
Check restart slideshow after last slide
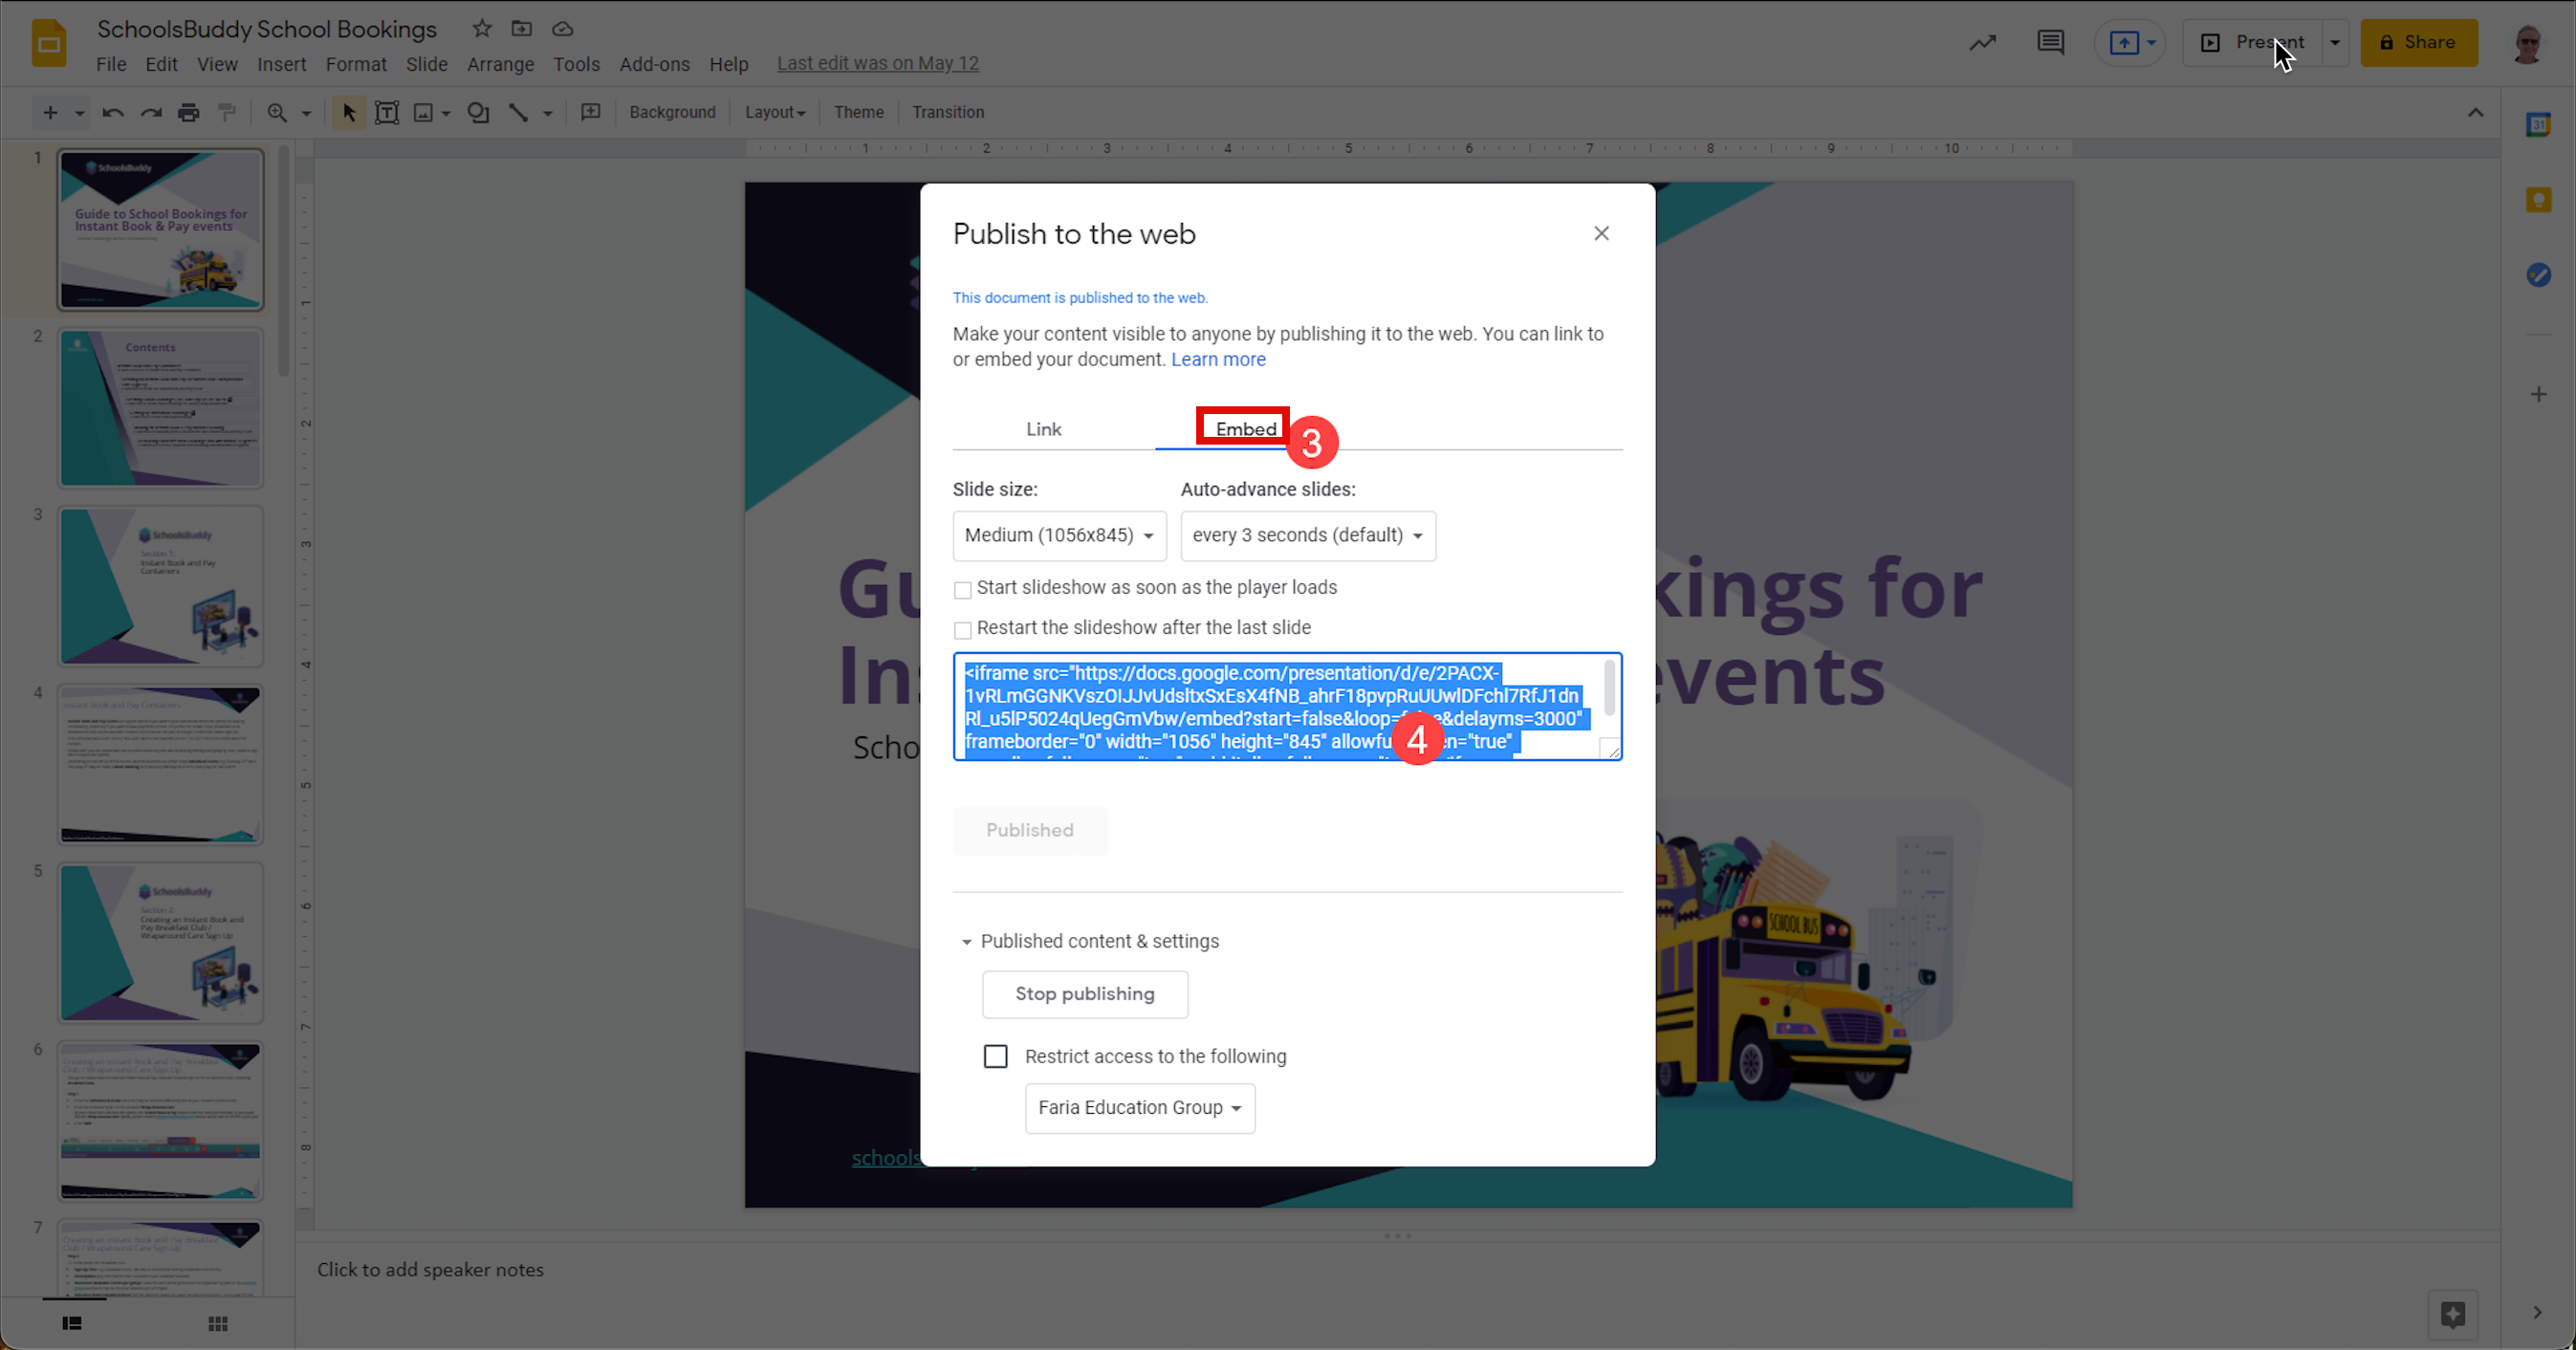962,630
